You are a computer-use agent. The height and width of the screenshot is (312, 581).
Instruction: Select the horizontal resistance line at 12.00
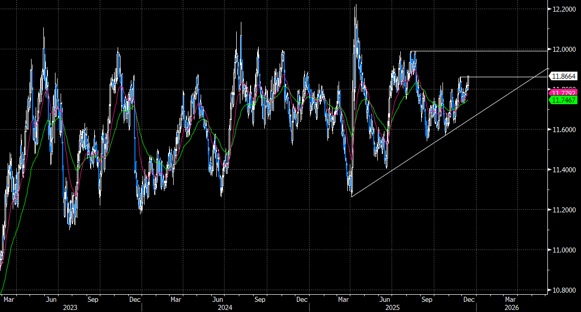pos(484,51)
